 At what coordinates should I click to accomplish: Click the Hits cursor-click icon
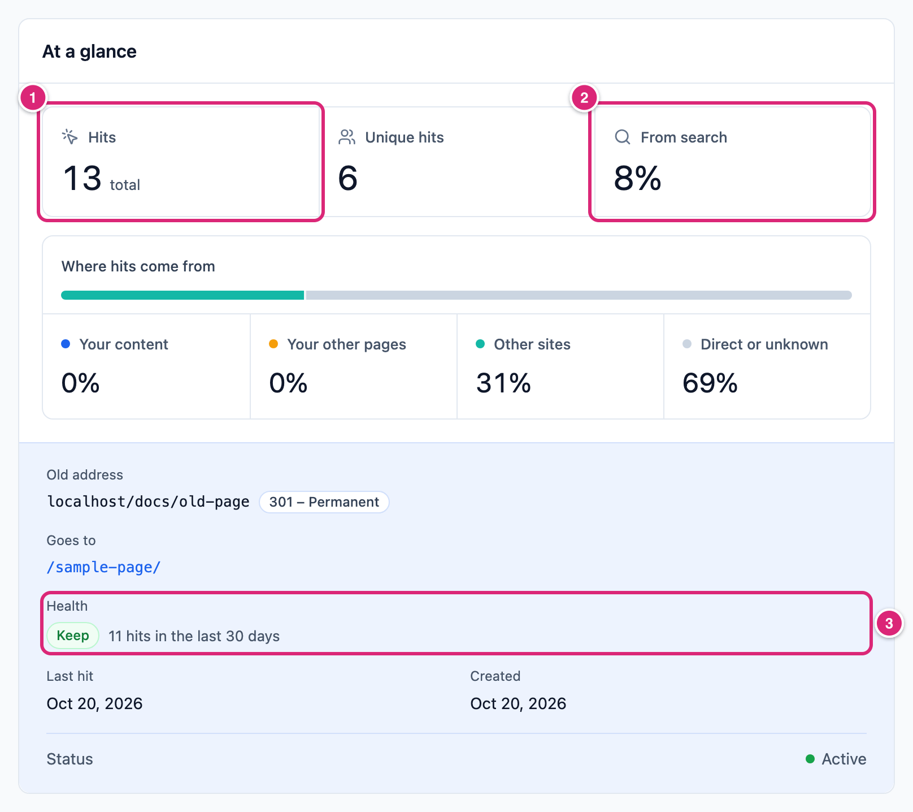tap(69, 137)
